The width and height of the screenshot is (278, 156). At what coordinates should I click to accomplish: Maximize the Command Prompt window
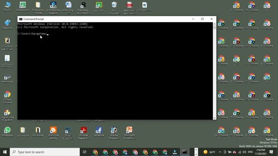[202, 19]
